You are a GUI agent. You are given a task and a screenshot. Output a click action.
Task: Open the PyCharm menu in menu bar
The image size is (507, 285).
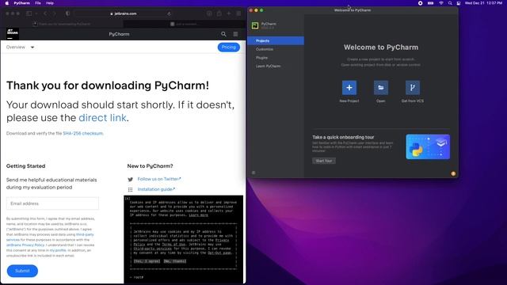21,3
